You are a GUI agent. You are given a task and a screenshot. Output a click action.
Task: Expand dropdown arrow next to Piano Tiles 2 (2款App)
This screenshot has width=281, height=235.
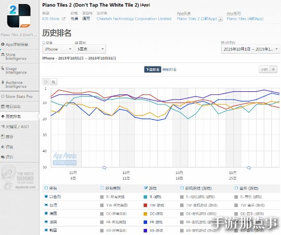(221, 19)
